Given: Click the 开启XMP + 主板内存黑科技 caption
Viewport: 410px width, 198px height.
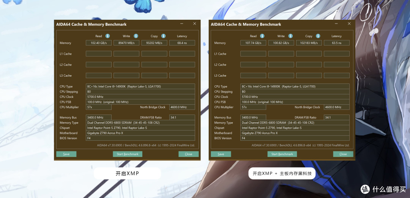Looking at the screenshot, I should [x=282, y=173].
